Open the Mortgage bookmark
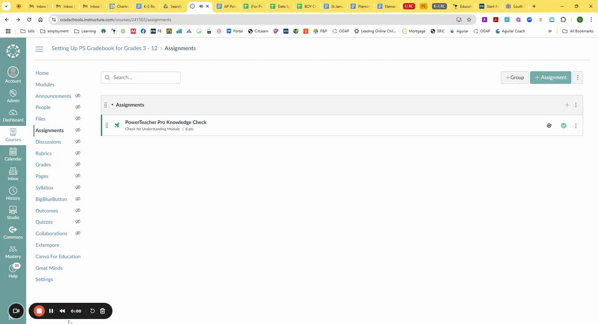Viewport: 598px width, 324px height. coord(414,31)
